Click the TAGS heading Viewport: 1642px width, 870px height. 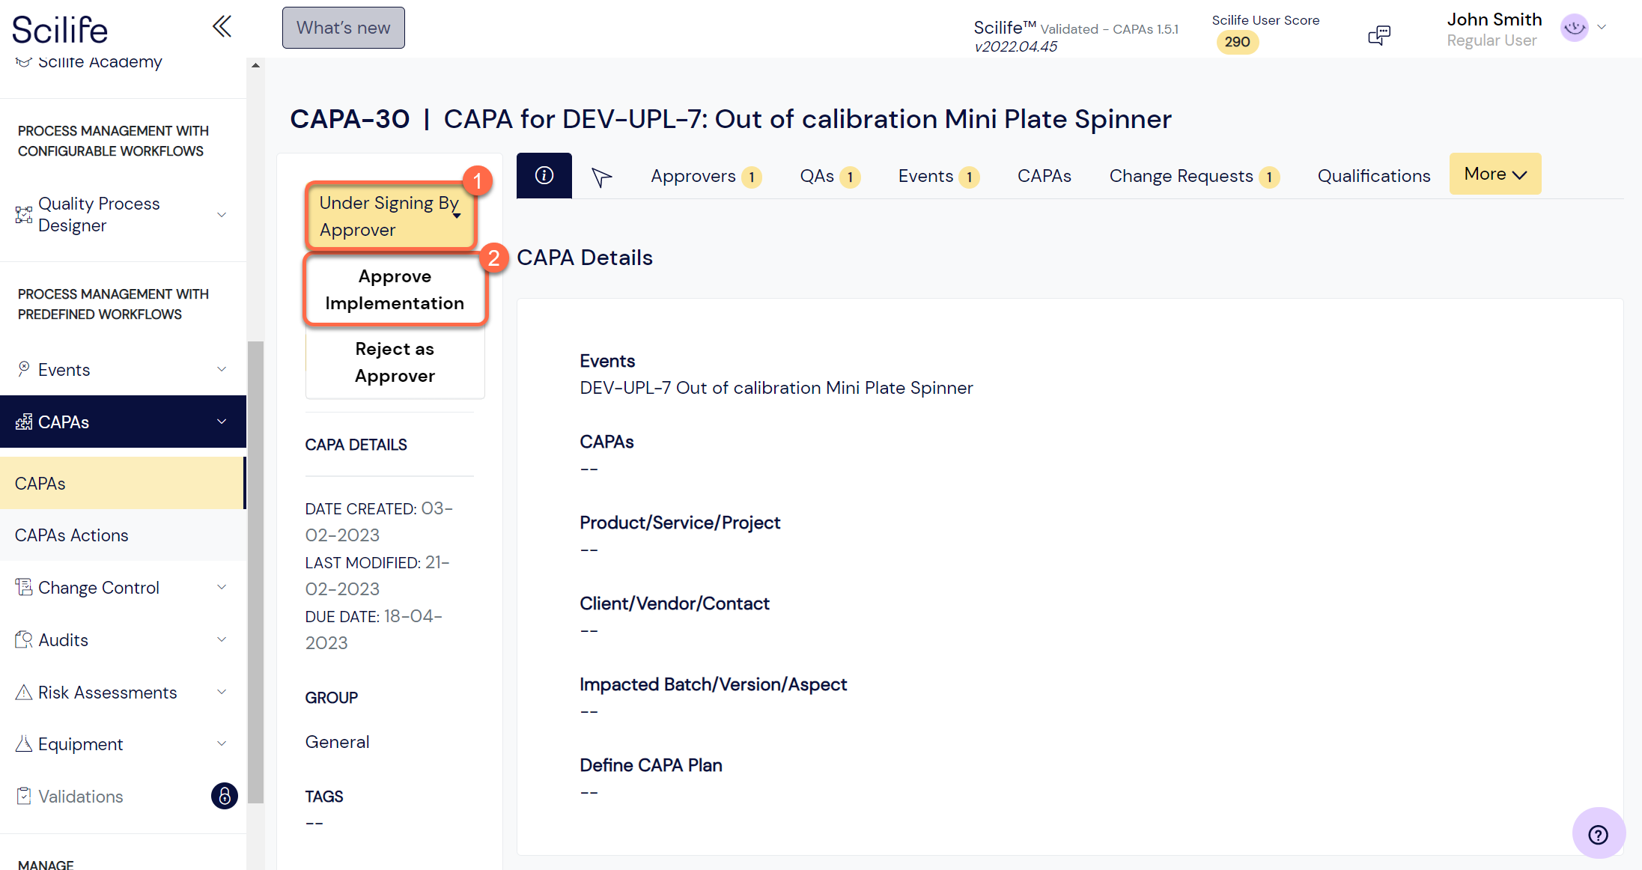click(323, 797)
